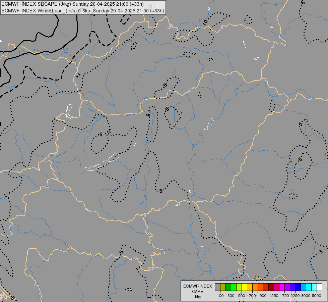The width and height of the screenshot is (328, 302).
Task: Click the dark red legend swatch above 1250
Action: click(x=271, y=287)
